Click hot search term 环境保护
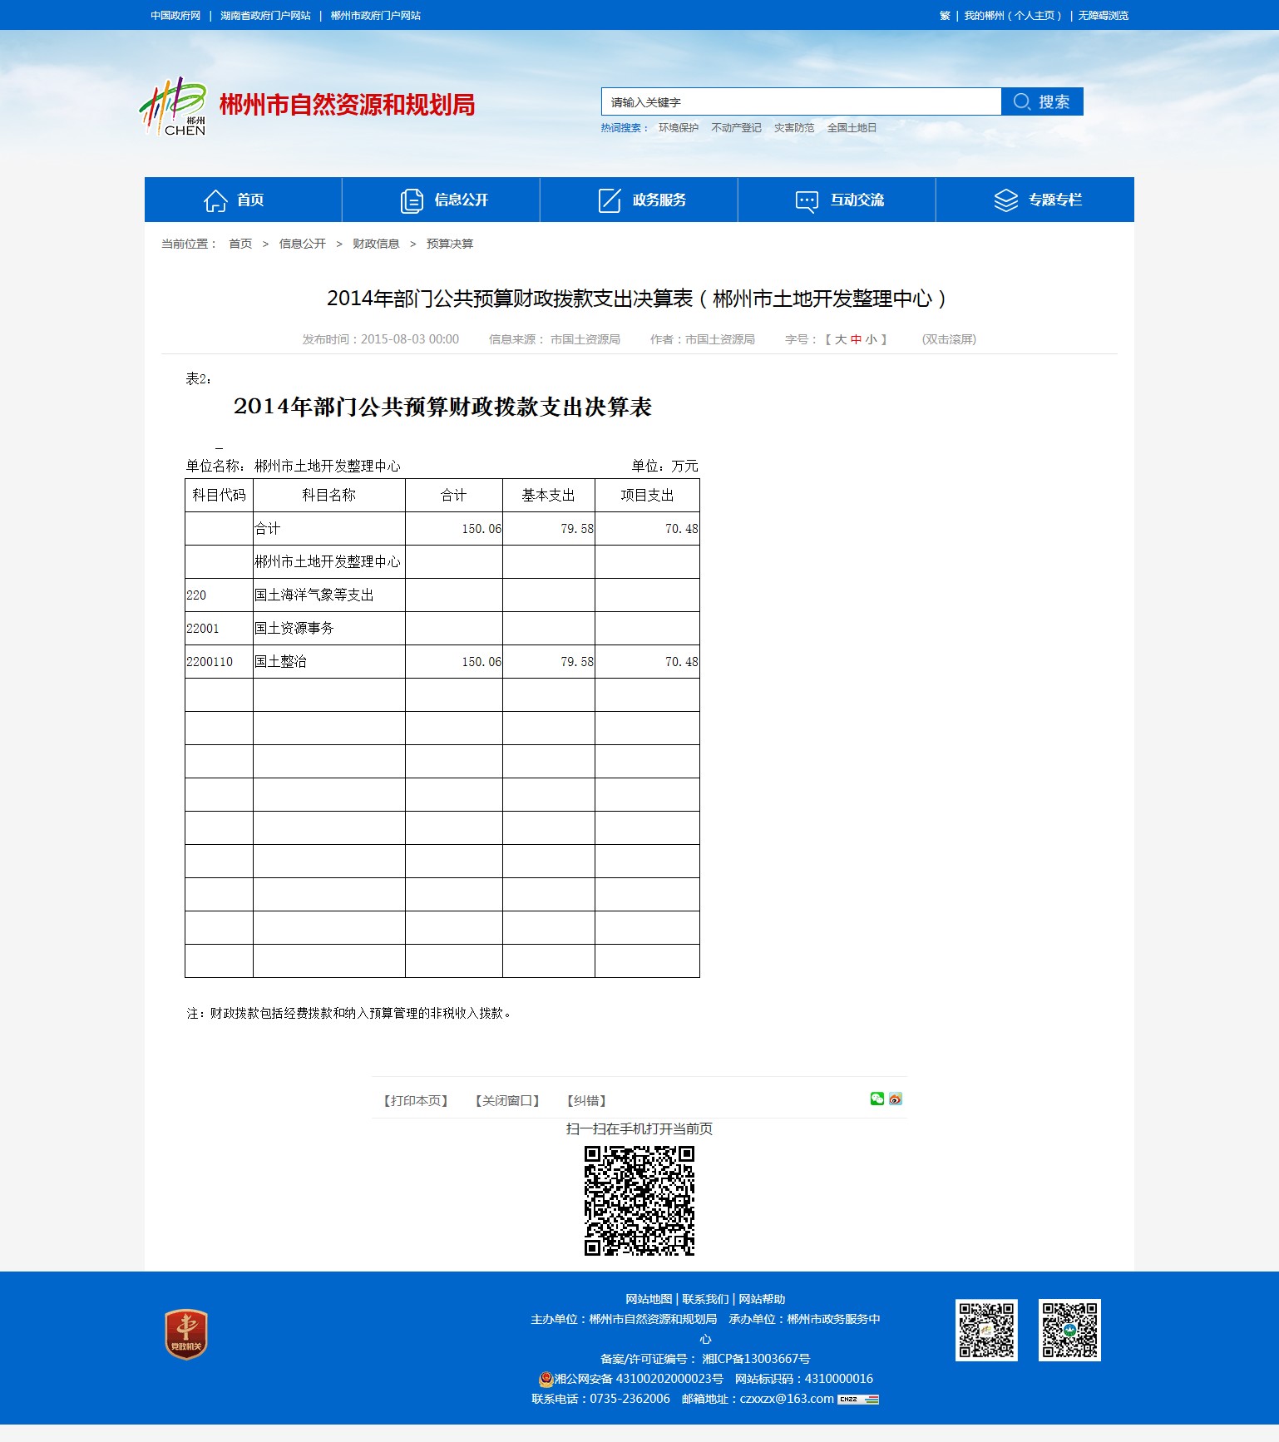Screen dimensions: 1279x1442 click(x=679, y=128)
